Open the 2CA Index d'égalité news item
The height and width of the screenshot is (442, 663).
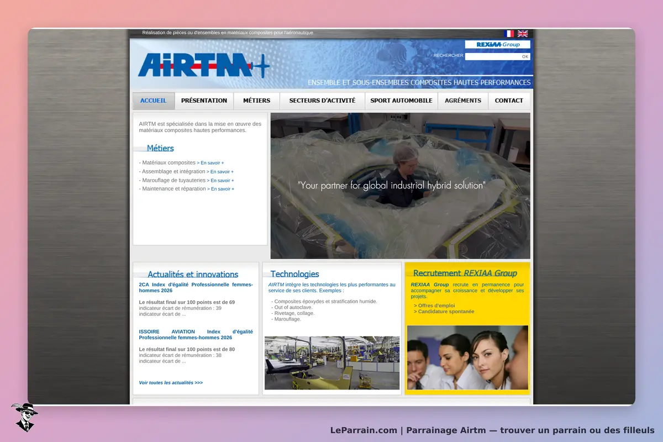tap(196, 287)
